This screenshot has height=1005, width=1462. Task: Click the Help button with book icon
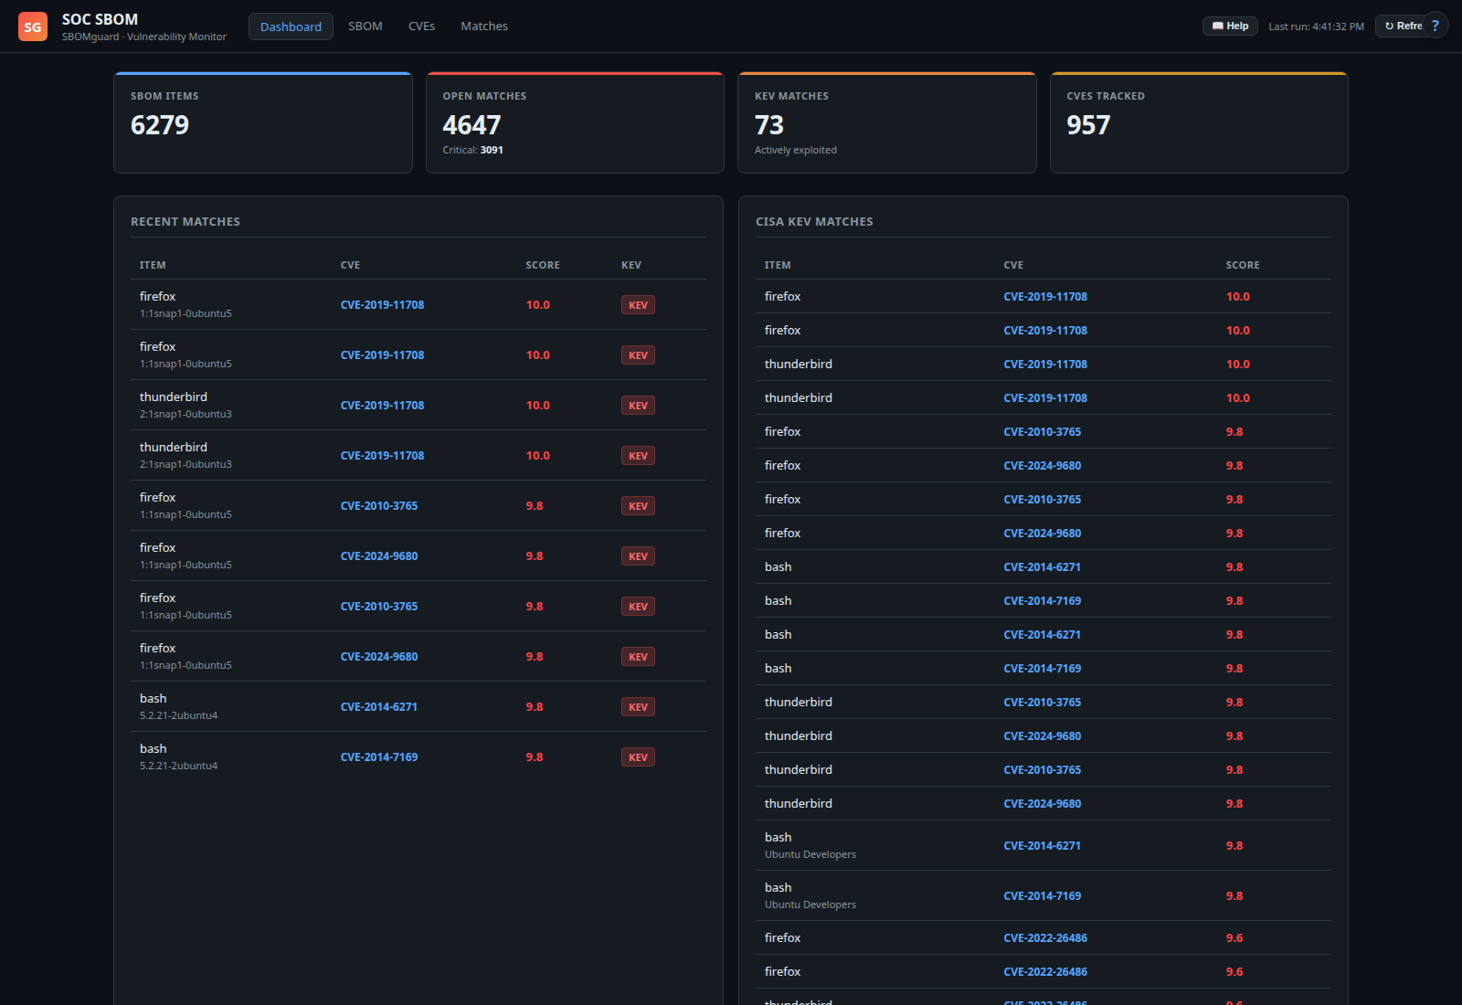coord(1230,26)
